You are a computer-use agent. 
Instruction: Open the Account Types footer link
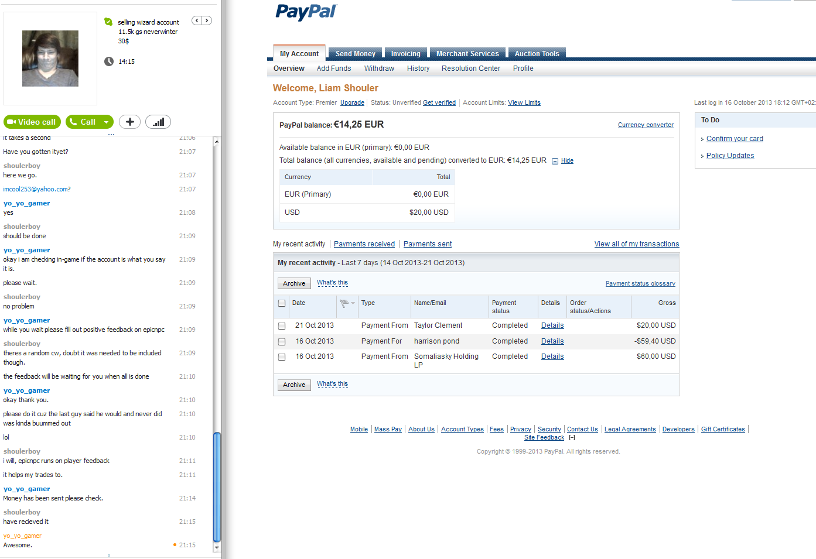(462, 429)
